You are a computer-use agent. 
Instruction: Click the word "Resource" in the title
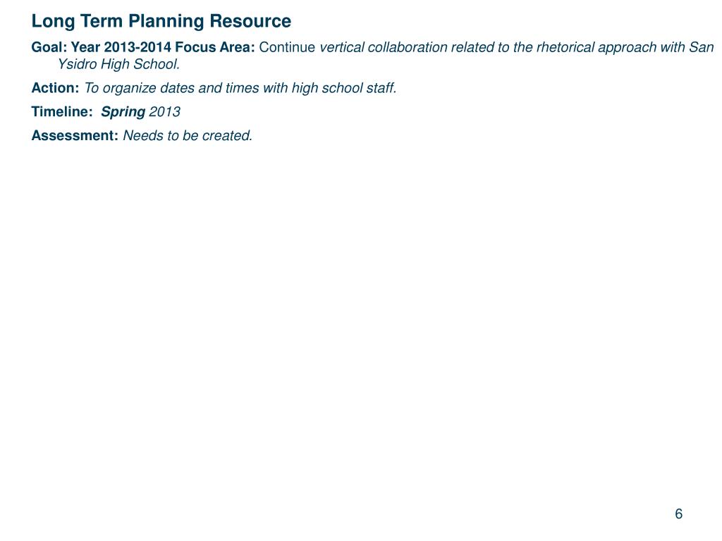[x=256, y=22]
